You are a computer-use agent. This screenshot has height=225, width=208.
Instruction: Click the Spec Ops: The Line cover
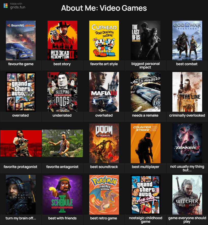point(187,92)
